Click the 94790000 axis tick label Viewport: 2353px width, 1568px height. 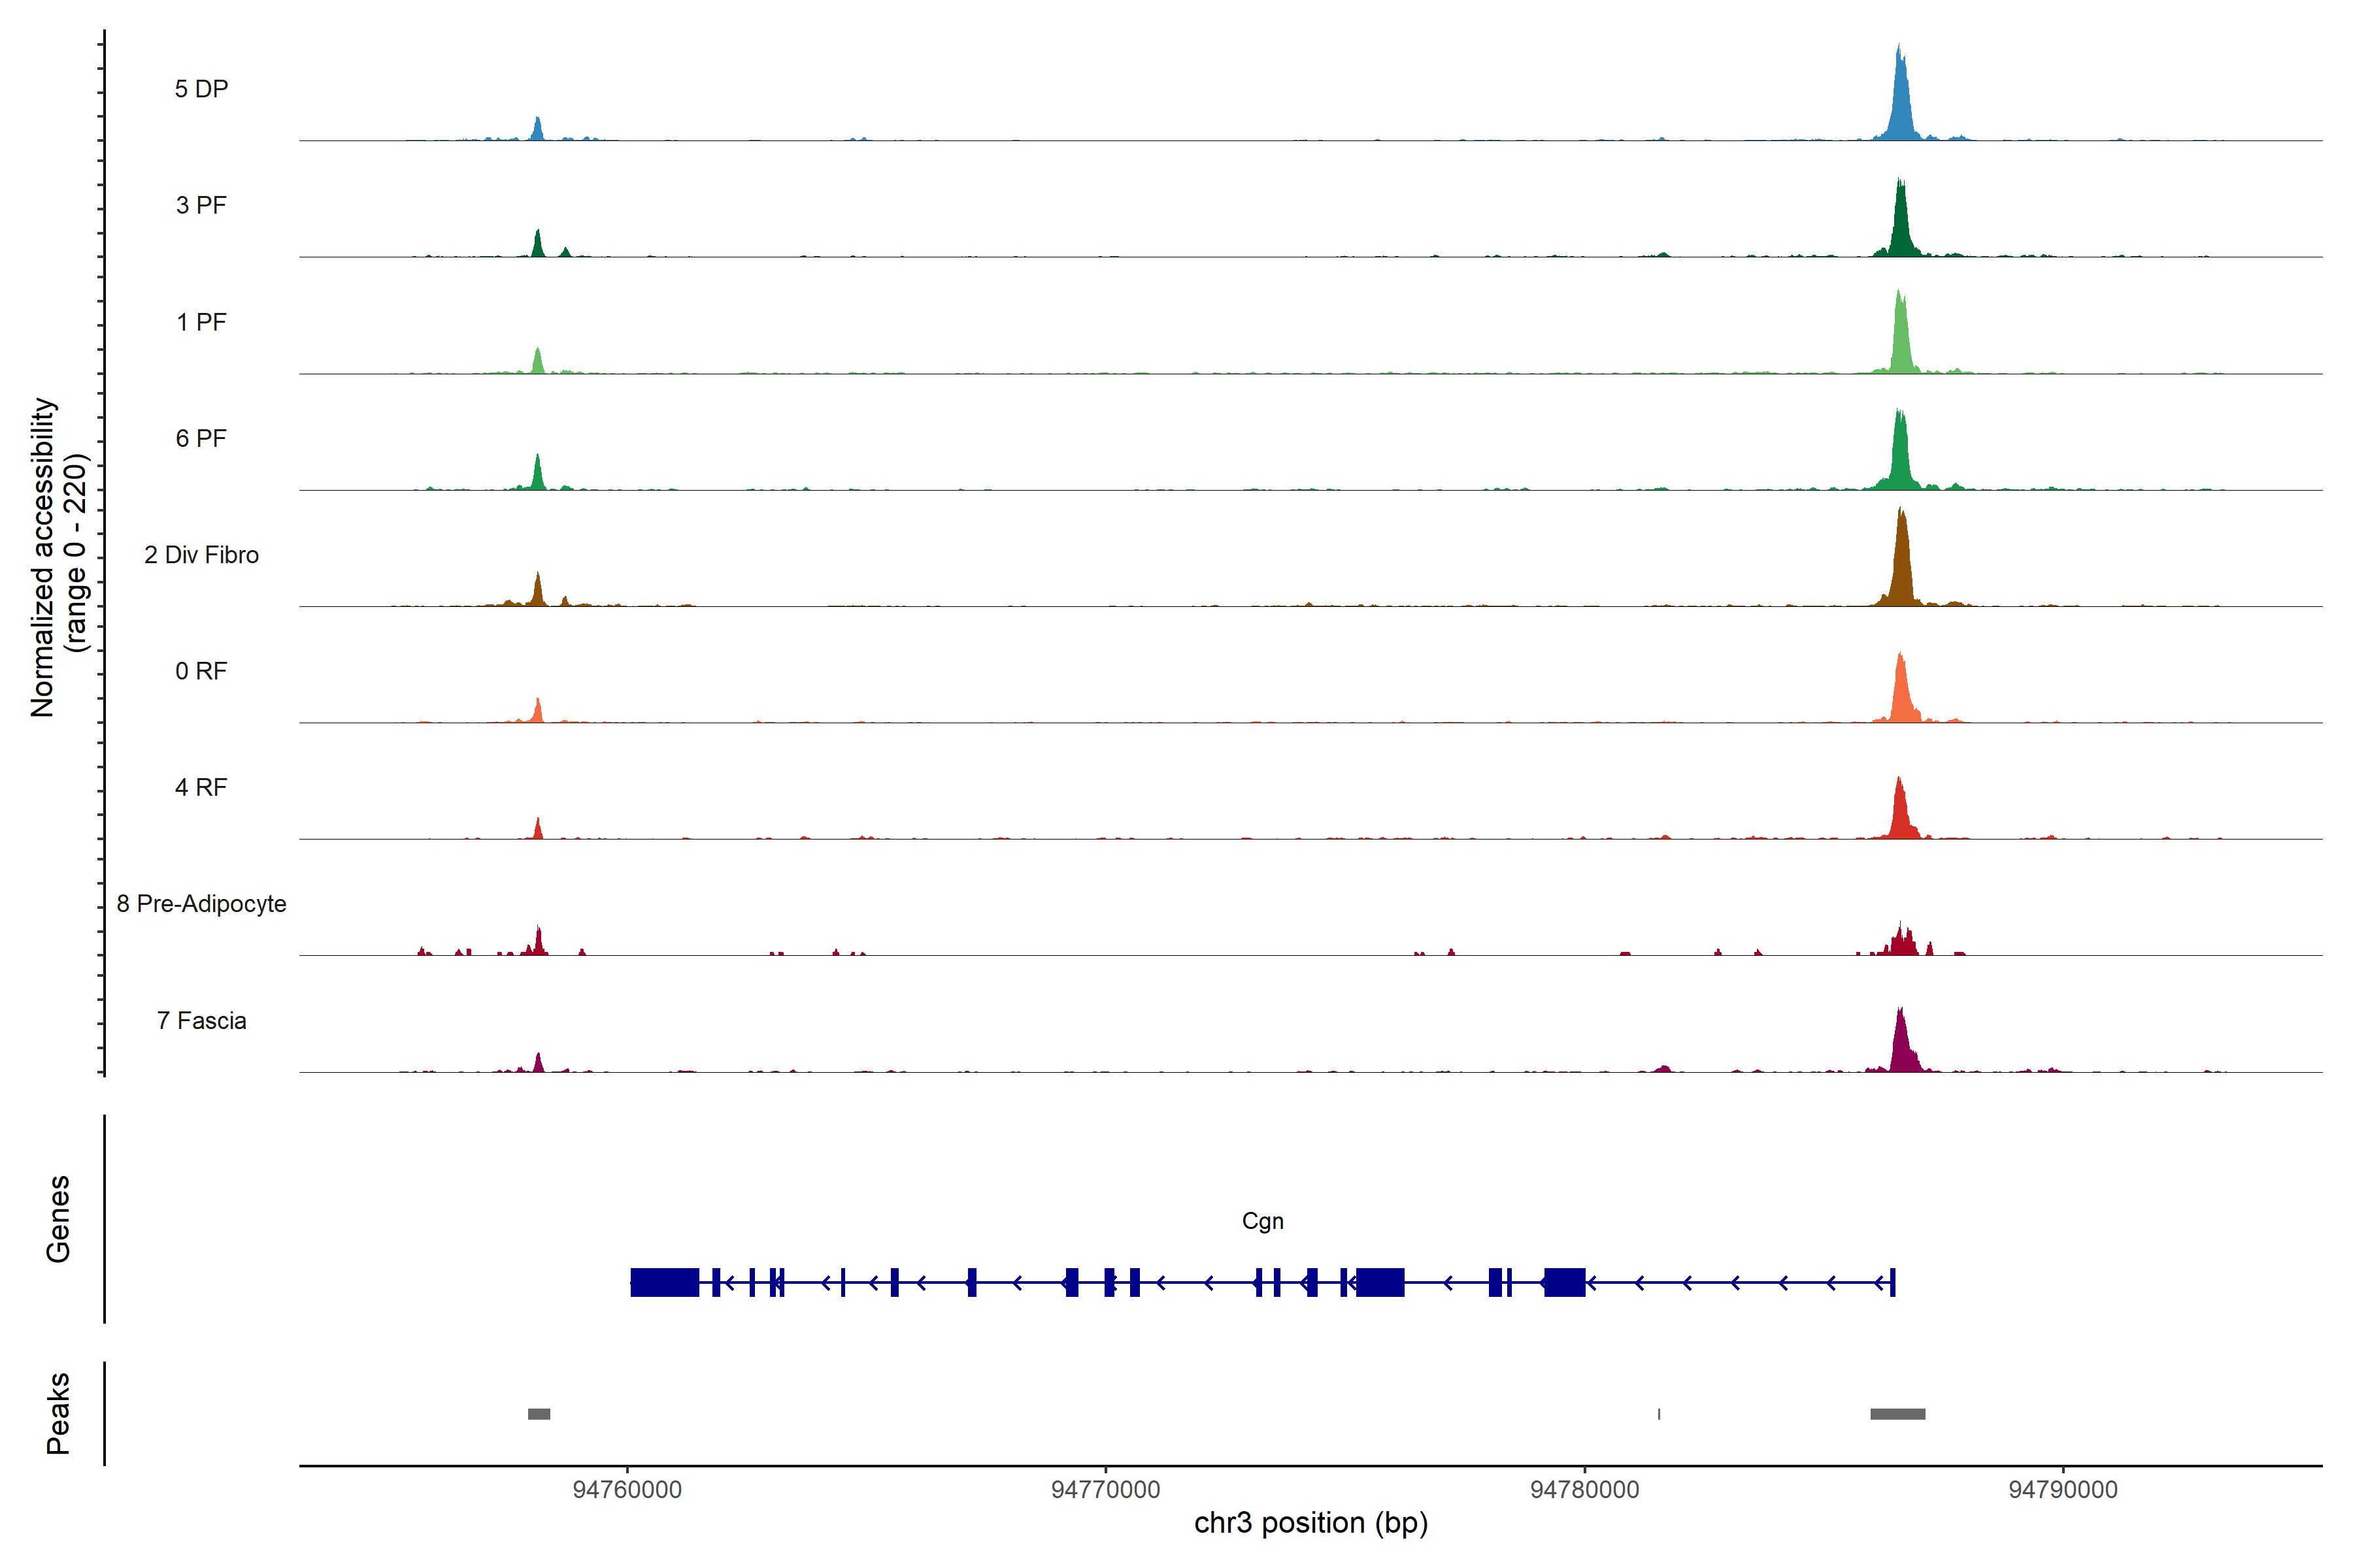(x=2063, y=1490)
